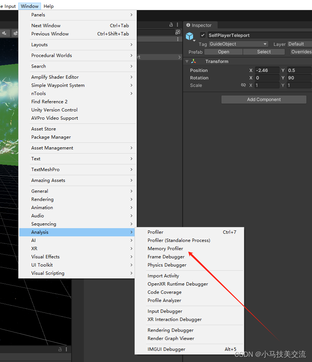Click the Transform component gizmo icon
This screenshot has width=312, height=362.
(x=194, y=61)
